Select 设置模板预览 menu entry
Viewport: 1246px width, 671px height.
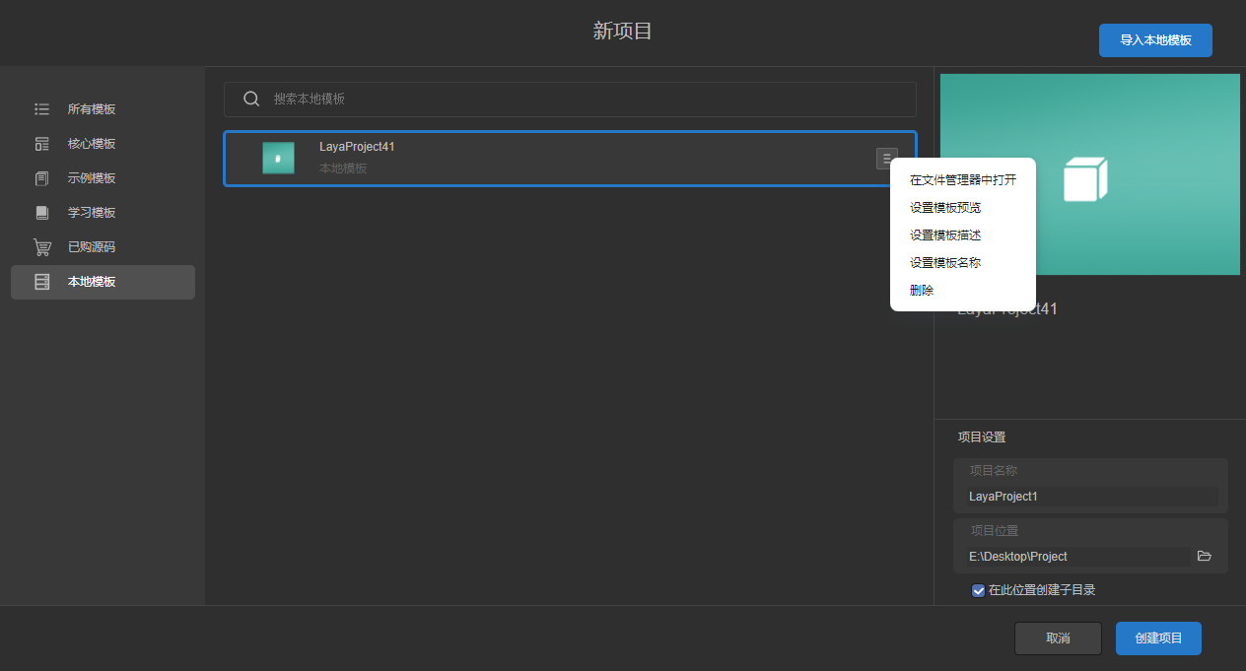pyautogui.click(x=944, y=208)
